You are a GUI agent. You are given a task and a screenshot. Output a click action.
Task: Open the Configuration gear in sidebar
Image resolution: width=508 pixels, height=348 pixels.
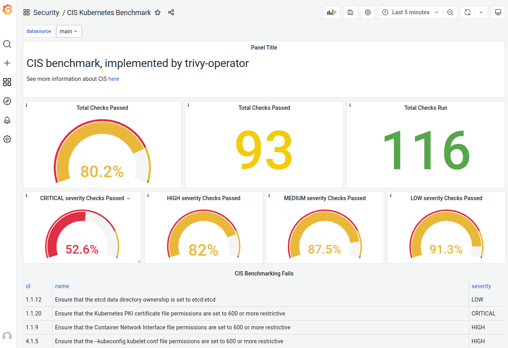[7, 139]
